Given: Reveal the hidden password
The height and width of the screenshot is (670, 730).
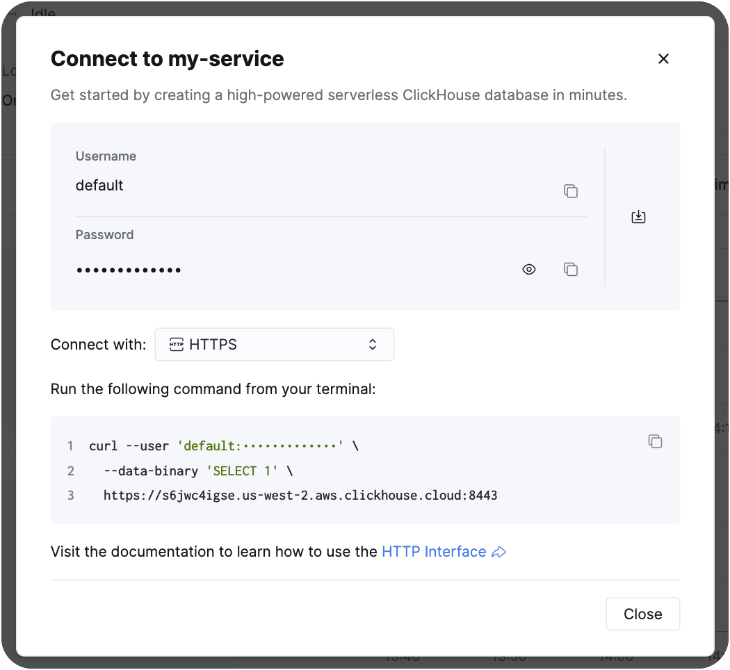Looking at the screenshot, I should pyautogui.click(x=529, y=269).
